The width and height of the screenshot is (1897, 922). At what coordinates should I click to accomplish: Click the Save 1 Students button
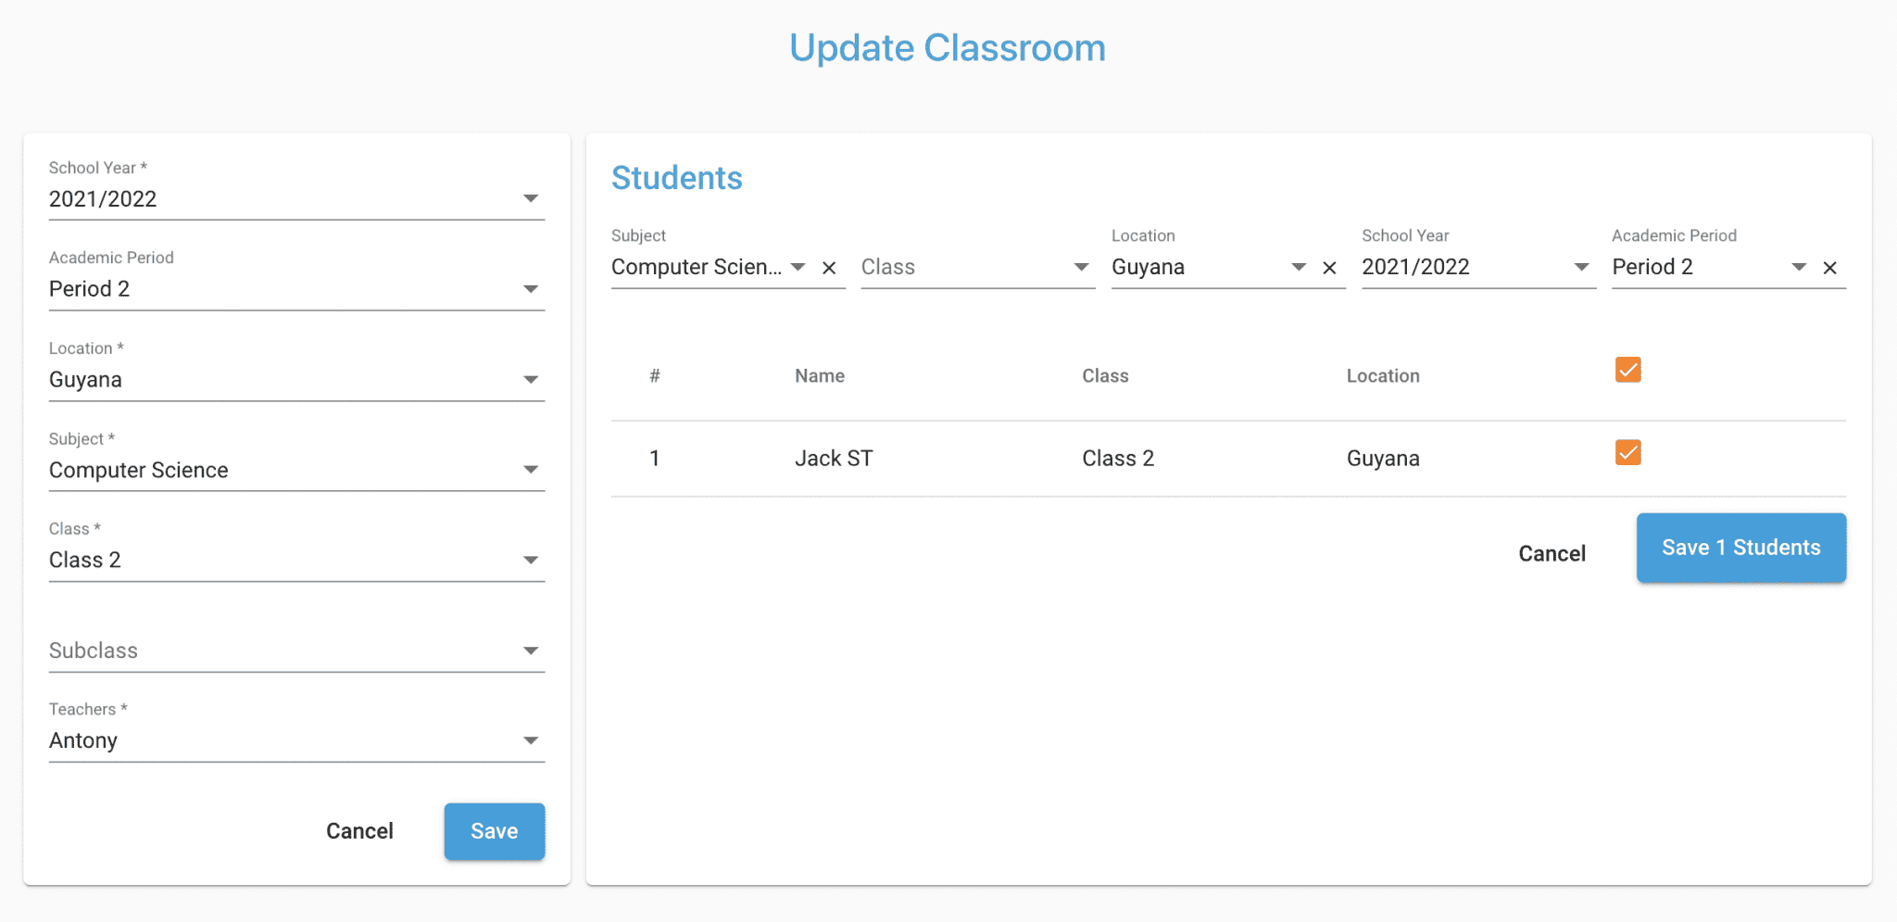click(1740, 548)
